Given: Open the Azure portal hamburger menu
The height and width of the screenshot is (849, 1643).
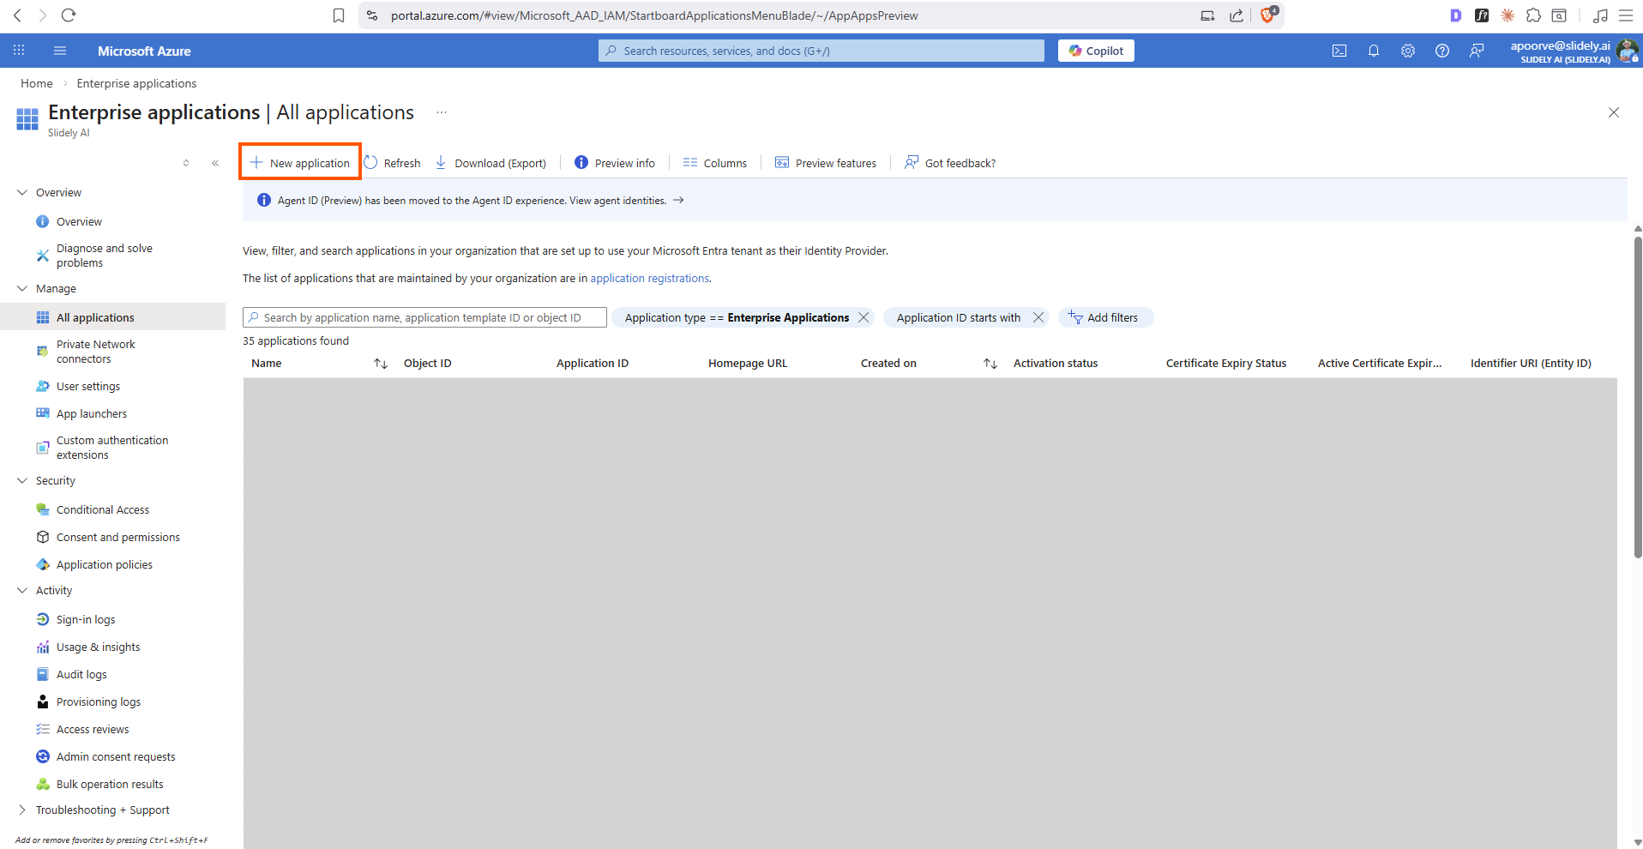Looking at the screenshot, I should tap(60, 51).
